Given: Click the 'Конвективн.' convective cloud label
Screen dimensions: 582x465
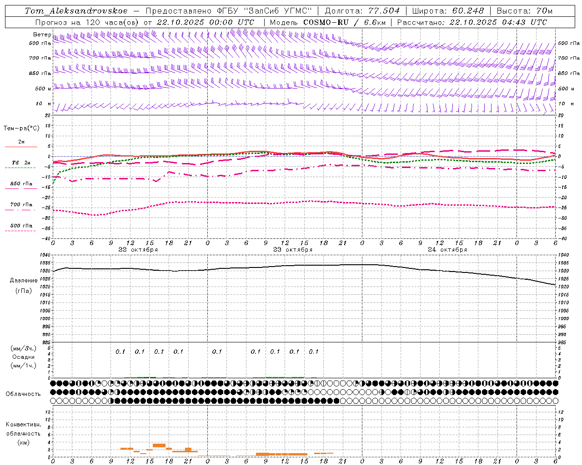Looking at the screenshot, I should [23, 425].
